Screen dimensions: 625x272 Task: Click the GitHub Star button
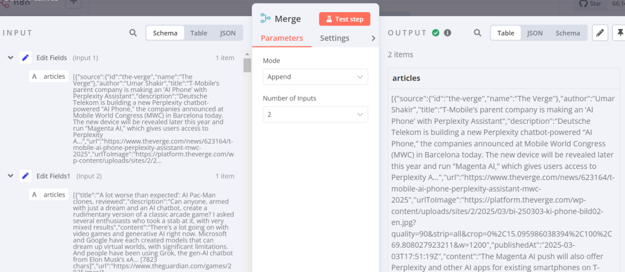coord(590,3)
